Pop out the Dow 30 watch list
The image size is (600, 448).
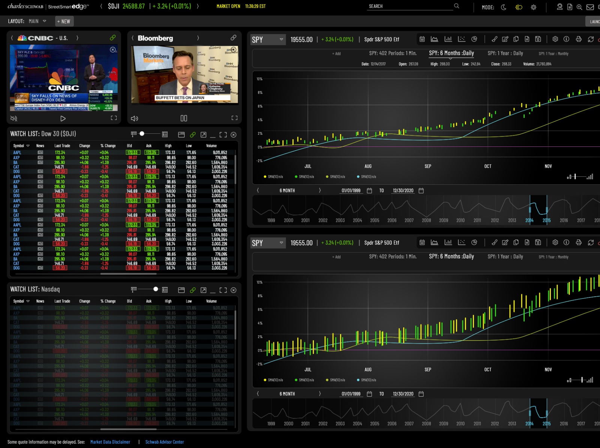click(203, 134)
